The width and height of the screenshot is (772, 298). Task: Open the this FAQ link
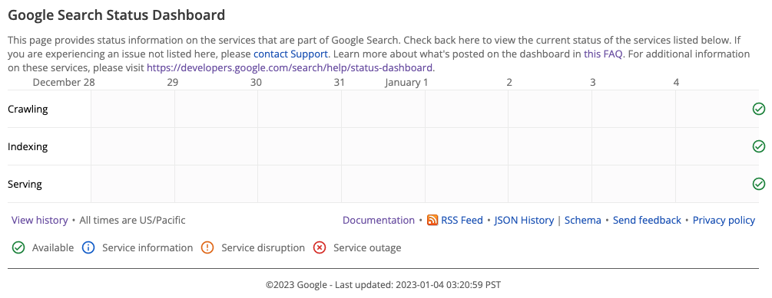604,54
